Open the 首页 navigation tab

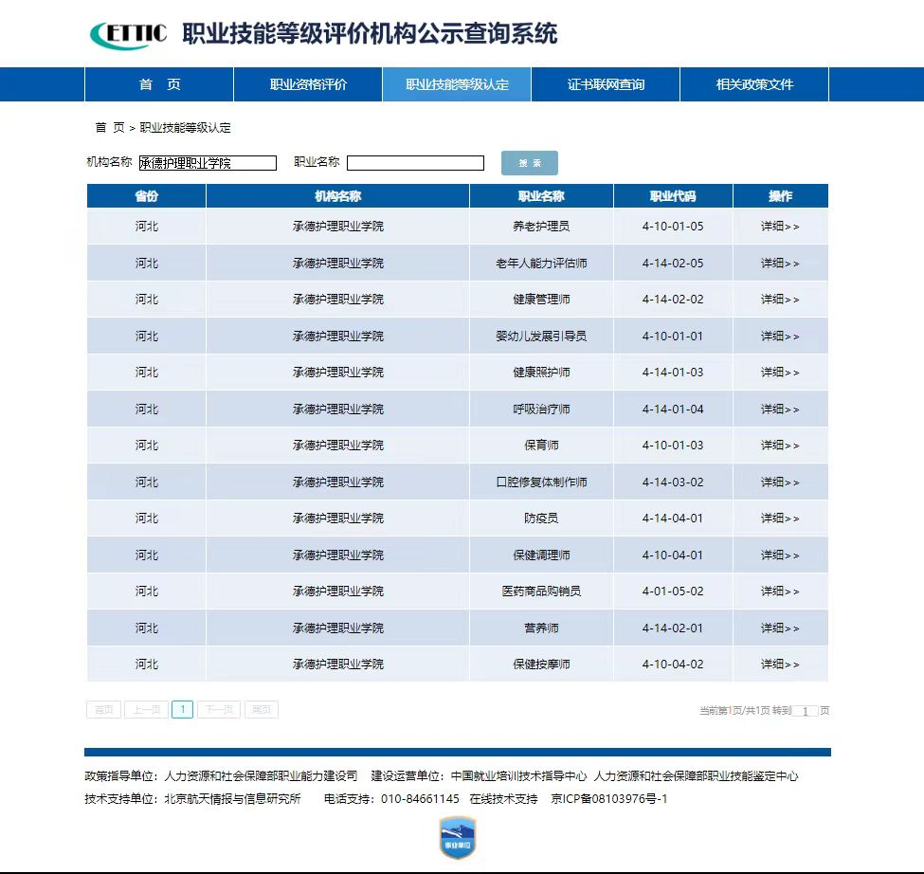point(159,84)
